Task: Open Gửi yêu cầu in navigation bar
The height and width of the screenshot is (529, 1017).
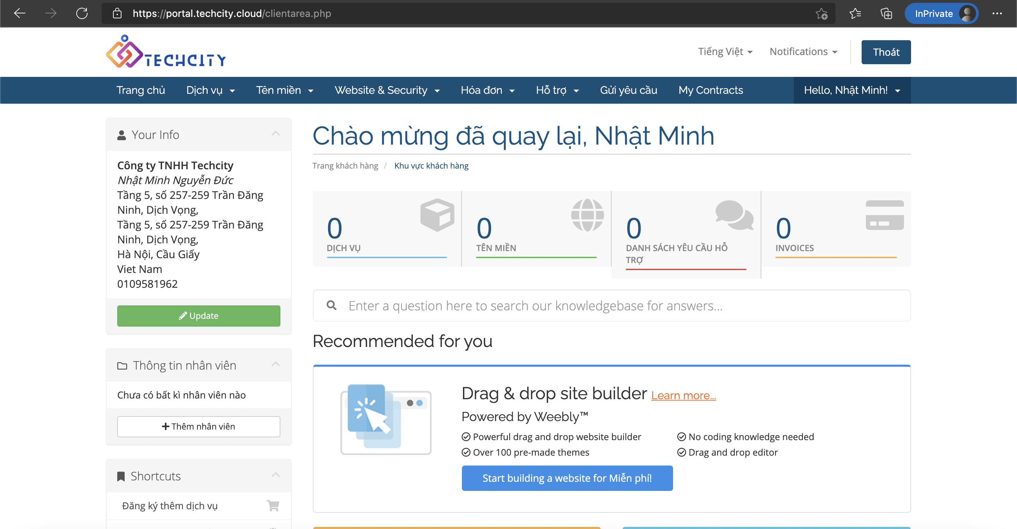Action: [x=629, y=90]
